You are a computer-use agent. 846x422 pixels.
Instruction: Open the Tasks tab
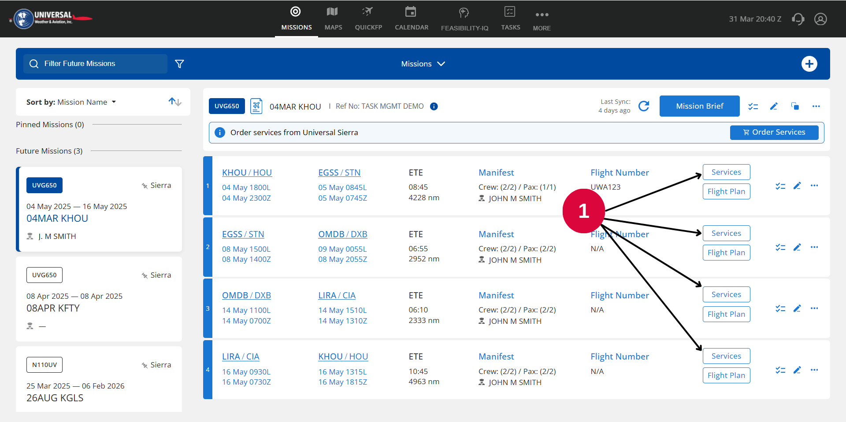[x=510, y=19]
